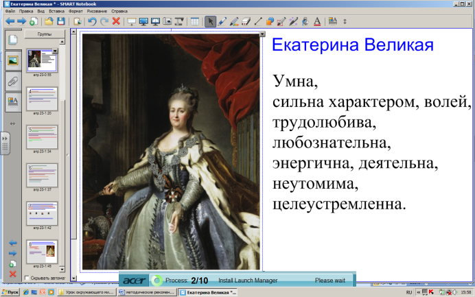Click page sorter scroll down arrow
Image resolution: width=475 pixels, height=297 pixels.
62,269
